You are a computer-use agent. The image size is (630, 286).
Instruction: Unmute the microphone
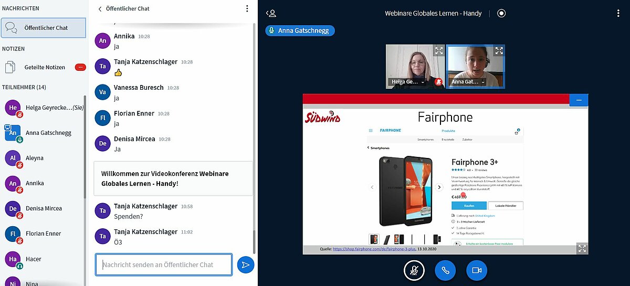(x=414, y=270)
